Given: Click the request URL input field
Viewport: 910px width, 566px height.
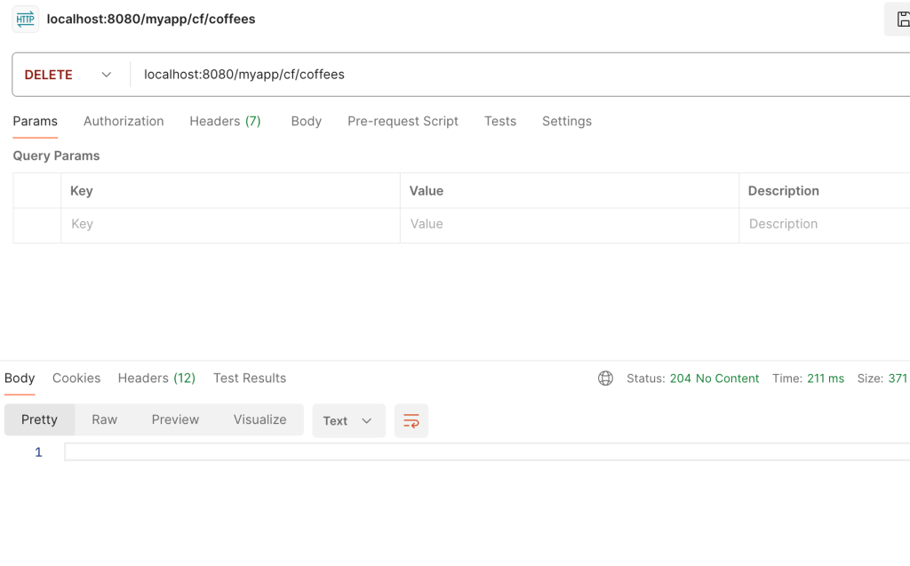Looking at the screenshot, I should click(515, 75).
